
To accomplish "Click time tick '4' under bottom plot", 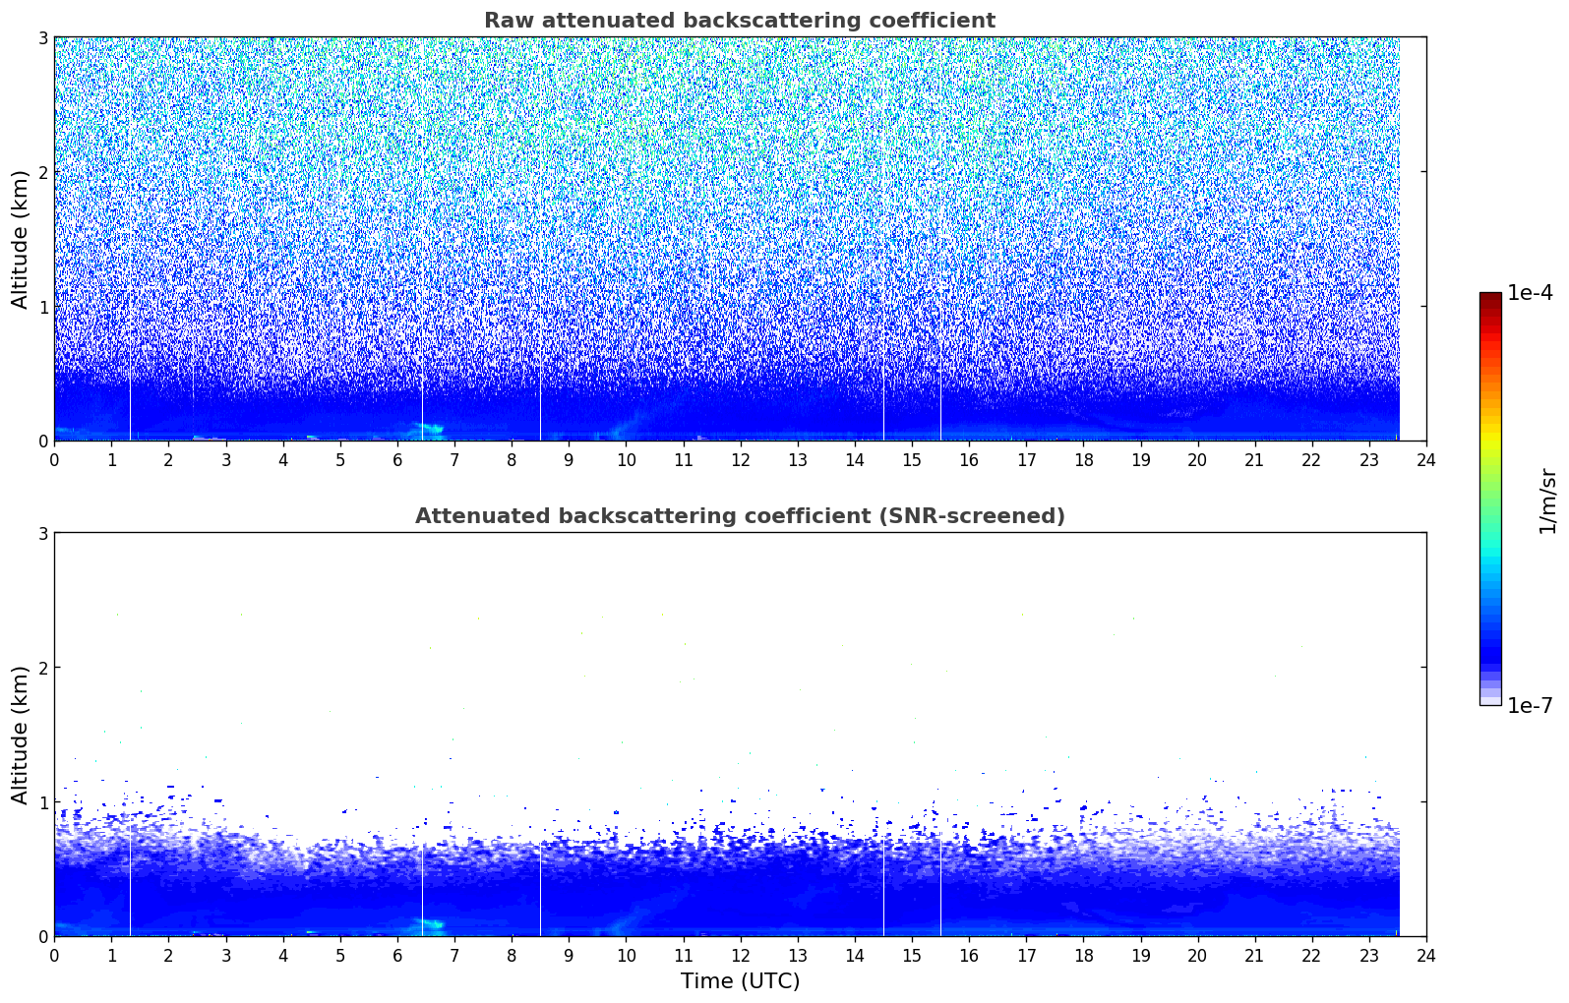I will 283,955.
